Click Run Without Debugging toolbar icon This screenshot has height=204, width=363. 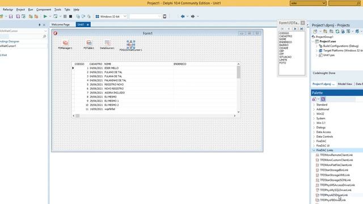pyautogui.click(x=56, y=16)
